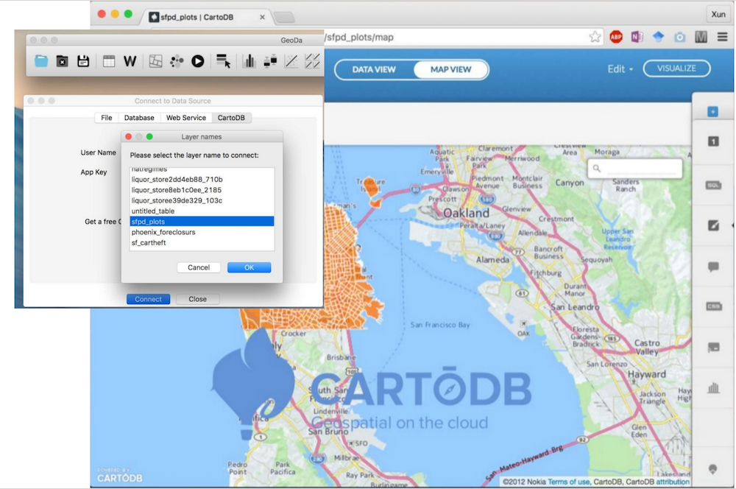736x489 pixels.
Task: Click the blue diamond extension icon
Action: pos(658,37)
